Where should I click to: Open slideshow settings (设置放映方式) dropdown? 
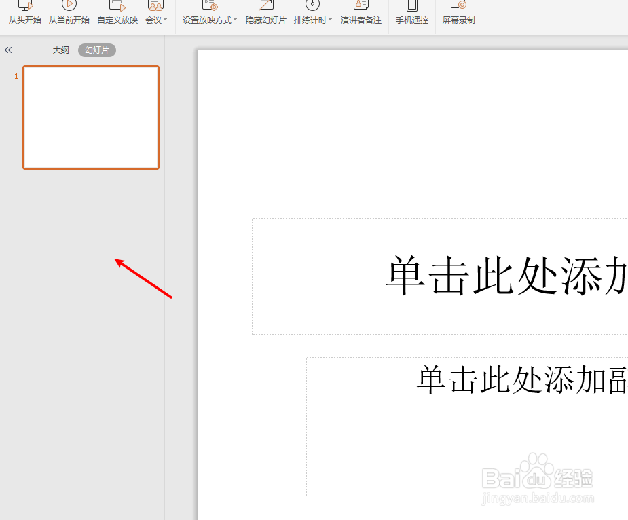(x=210, y=13)
